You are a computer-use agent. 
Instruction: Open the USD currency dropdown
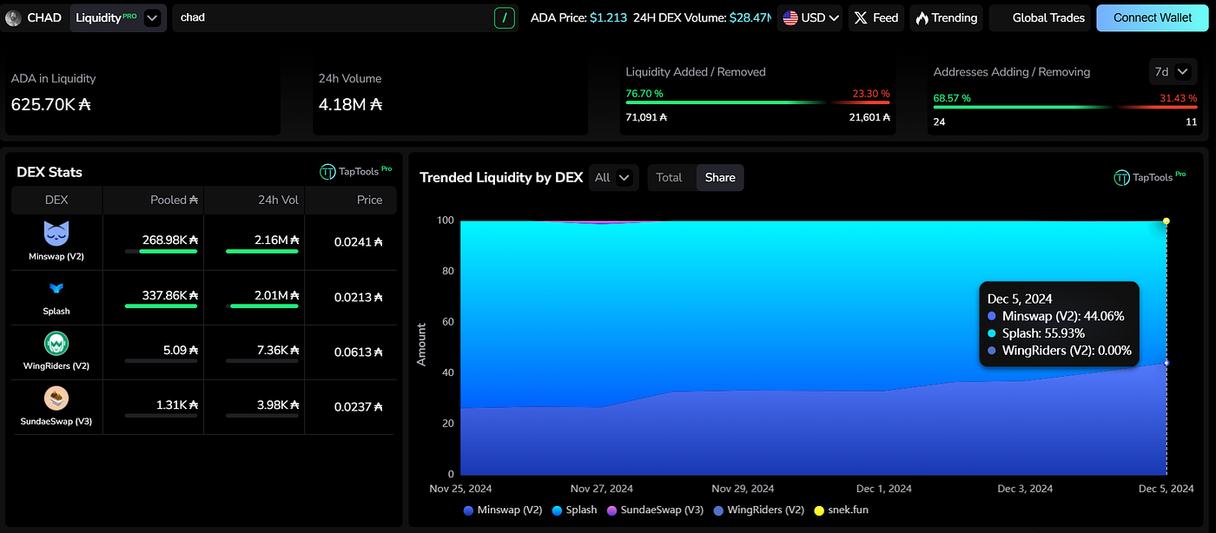[x=810, y=17]
